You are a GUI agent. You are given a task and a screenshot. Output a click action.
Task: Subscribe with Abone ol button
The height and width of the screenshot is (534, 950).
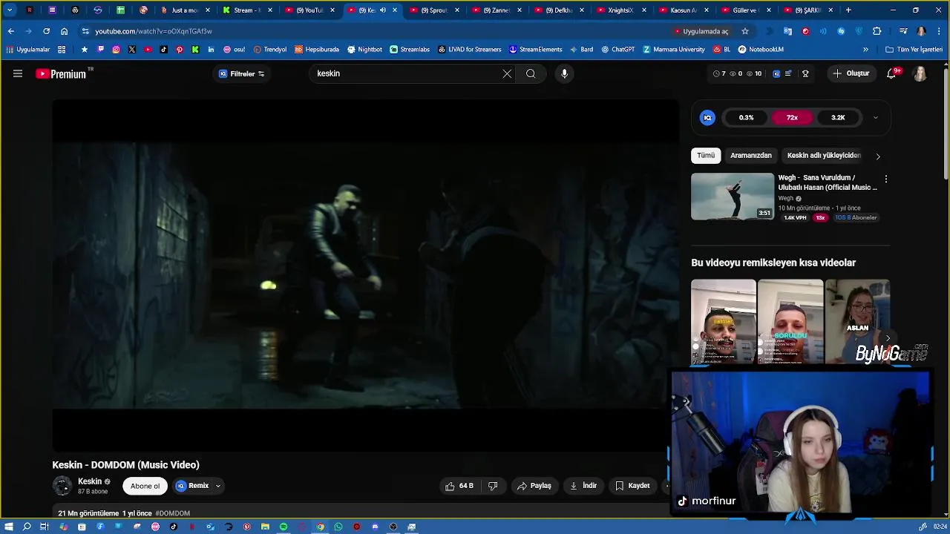pos(145,486)
